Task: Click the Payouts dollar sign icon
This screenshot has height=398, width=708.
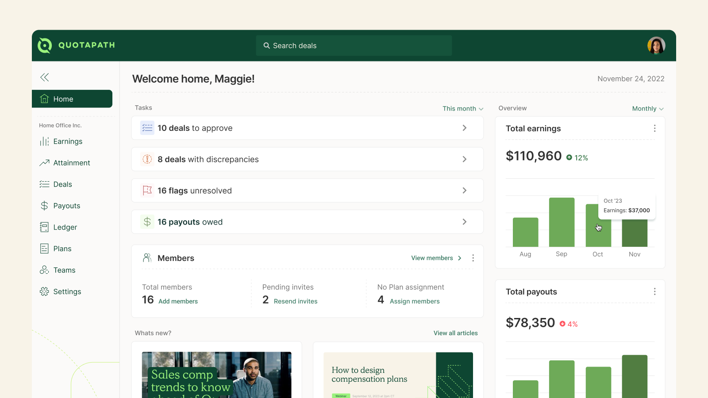Action: pos(44,206)
